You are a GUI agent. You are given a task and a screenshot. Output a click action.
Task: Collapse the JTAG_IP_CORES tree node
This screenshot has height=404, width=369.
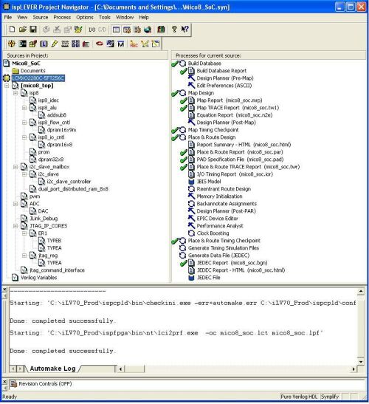[x=15, y=226]
